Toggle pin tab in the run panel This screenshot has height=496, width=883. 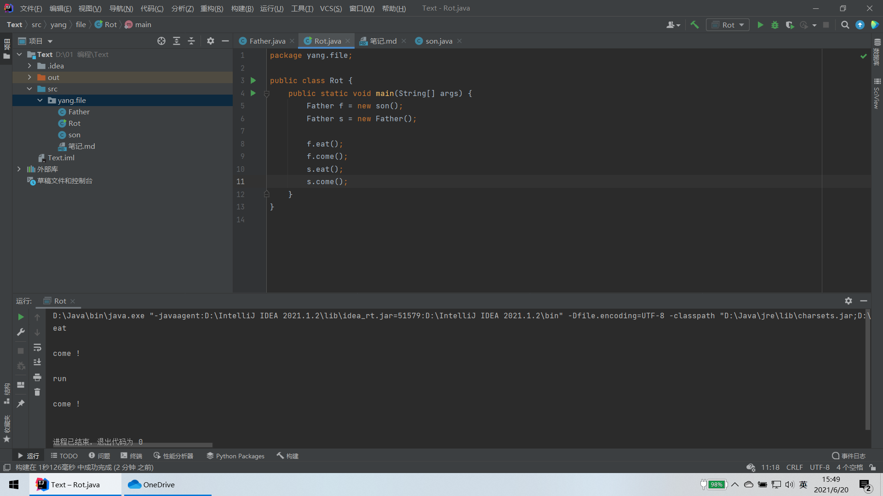pyautogui.click(x=21, y=403)
